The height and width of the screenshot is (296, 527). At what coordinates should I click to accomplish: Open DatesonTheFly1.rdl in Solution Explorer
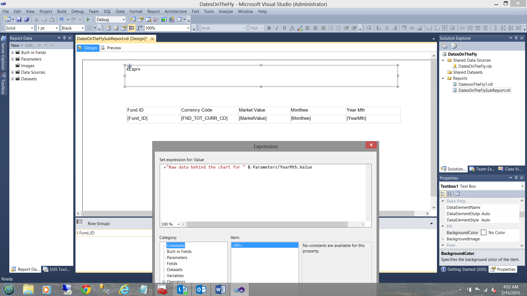(x=475, y=84)
